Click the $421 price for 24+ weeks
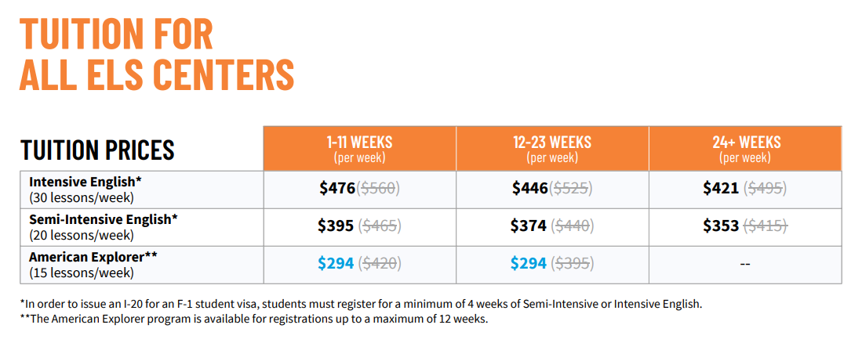Screen dimensions: 862x343 click(721, 188)
